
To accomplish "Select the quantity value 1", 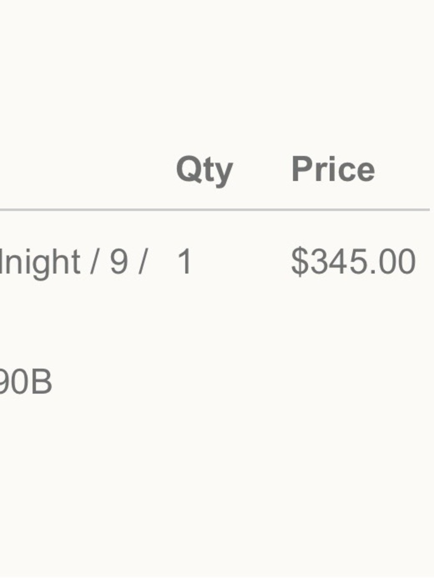I will 184,261.
